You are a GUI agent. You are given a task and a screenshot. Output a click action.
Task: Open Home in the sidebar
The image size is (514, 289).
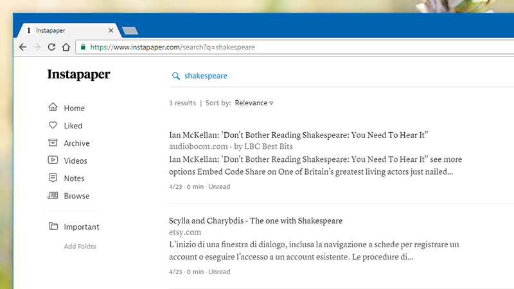pos(74,108)
